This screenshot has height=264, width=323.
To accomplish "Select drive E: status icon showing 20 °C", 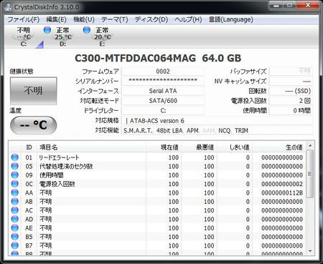I will tap(86, 30).
